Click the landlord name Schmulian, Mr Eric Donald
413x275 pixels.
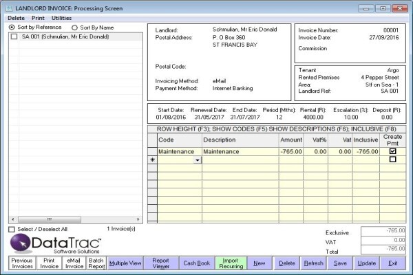[x=244, y=30]
